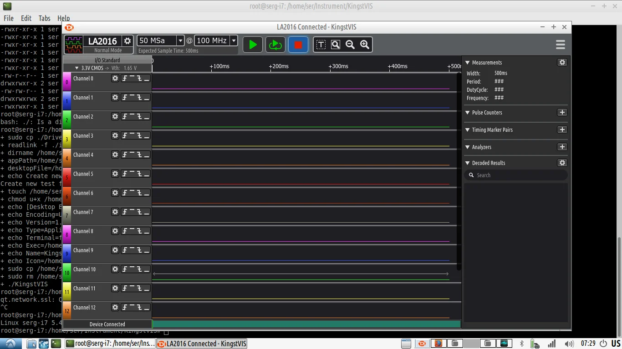Open the Help menu in terminal window
The image size is (622, 349).
point(64,18)
